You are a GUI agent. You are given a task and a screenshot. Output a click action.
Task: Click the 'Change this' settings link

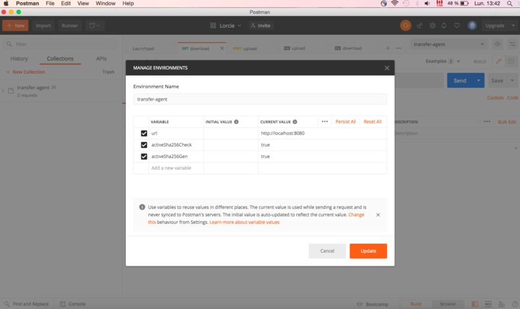tap(356, 215)
